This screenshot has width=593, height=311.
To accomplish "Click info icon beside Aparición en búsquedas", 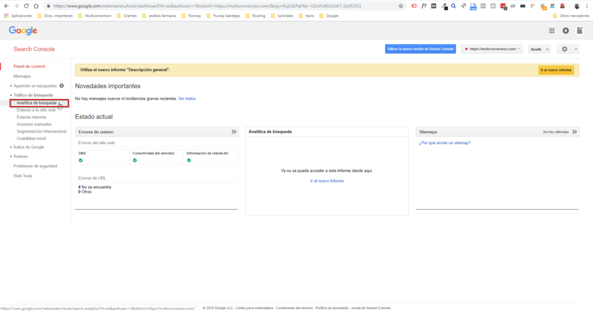I will (x=61, y=86).
